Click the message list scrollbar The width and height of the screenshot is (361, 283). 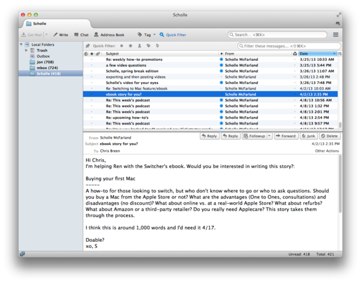pyautogui.click(x=340, y=124)
